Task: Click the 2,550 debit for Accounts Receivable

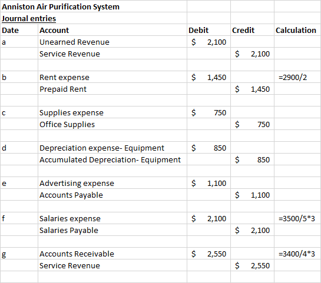Action: (209, 254)
